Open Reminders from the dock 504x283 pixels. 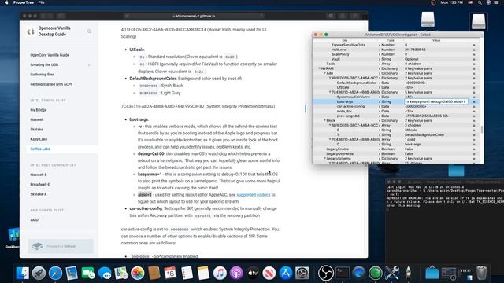[x=187, y=273]
